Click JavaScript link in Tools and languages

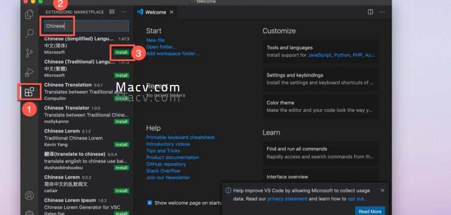319,55
